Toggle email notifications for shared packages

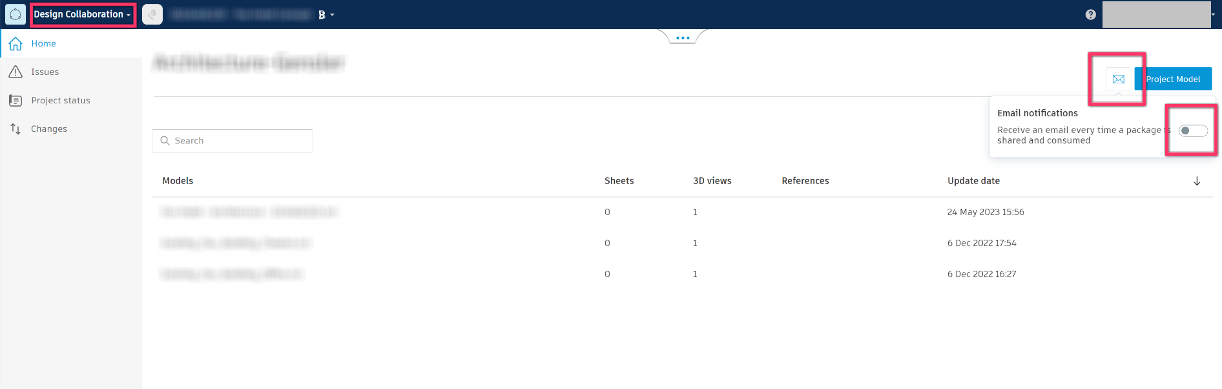pos(1193,131)
